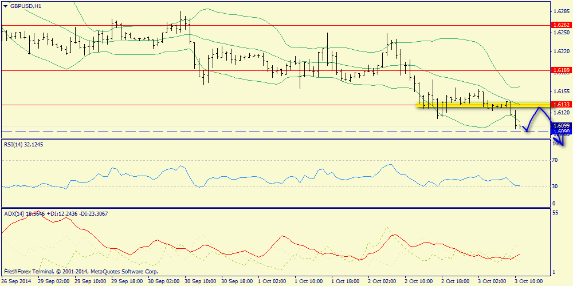Click the red 1.6262 price level tag

point(560,26)
